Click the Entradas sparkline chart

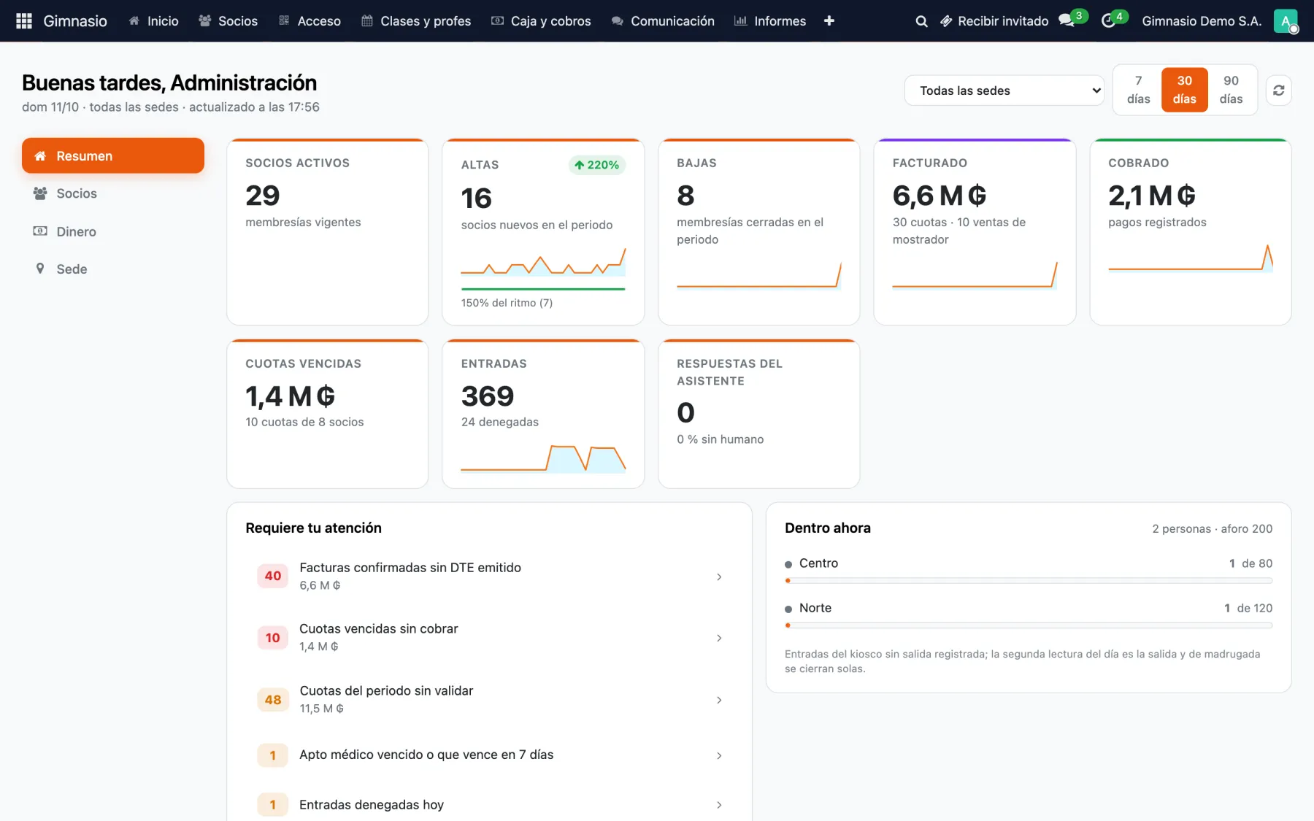click(x=543, y=458)
